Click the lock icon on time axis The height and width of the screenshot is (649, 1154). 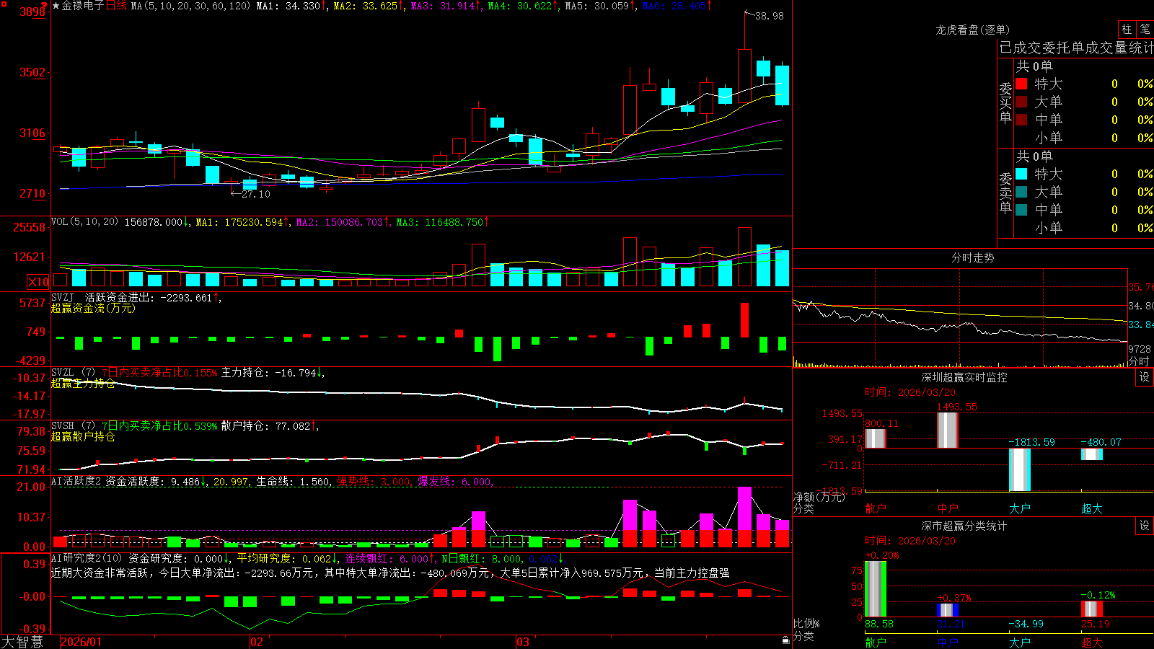click(x=785, y=640)
